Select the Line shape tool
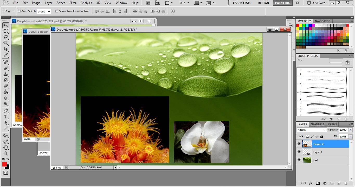Image resolution: width=355 pixels, height=187 pixels. click(x=6, y=129)
